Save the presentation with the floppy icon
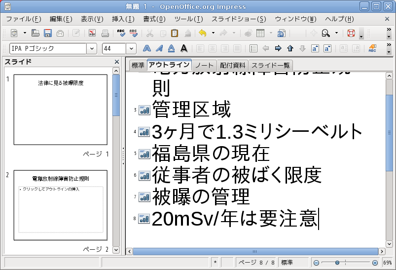This screenshot has height=270, width=396. pyautogui.click(x=48, y=34)
